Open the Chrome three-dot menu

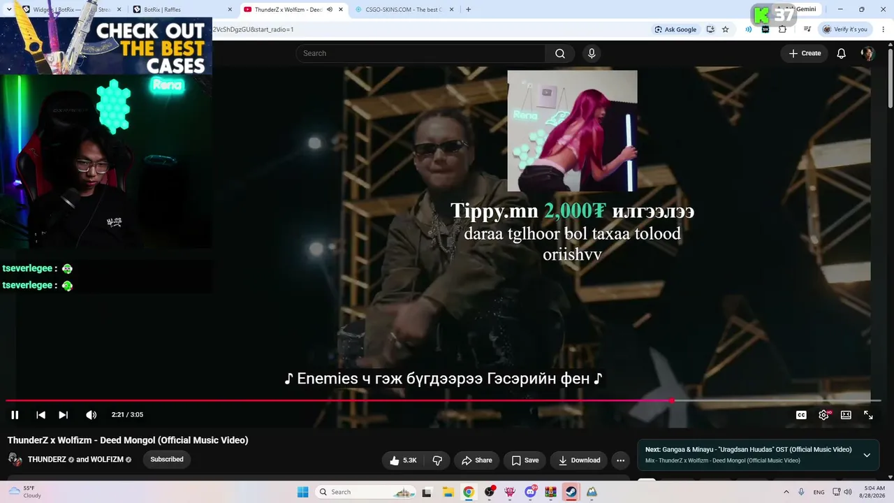882,29
